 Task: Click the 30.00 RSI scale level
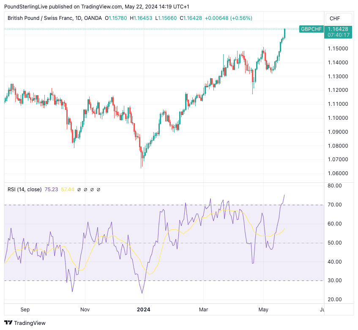[336, 280]
